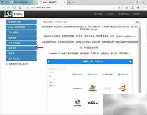This screenshot has height=115, width=147.
Task: Select the active MSDN tab
Action: coord(53,2)
